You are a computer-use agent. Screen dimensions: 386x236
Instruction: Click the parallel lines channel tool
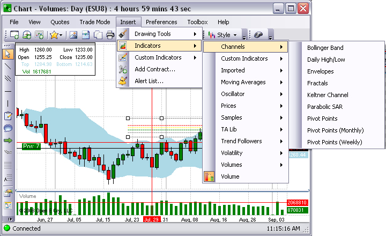8,78
